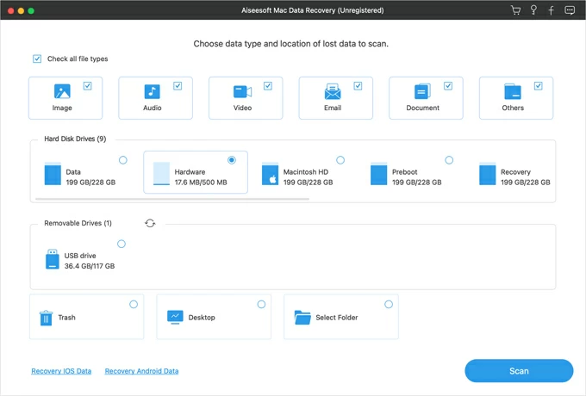Open the feedback chat icon
This screenshot has width=586, height=396.
570,10
